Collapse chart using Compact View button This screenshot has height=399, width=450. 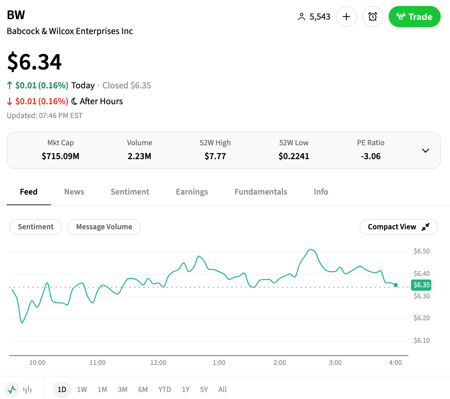point(398,227)
